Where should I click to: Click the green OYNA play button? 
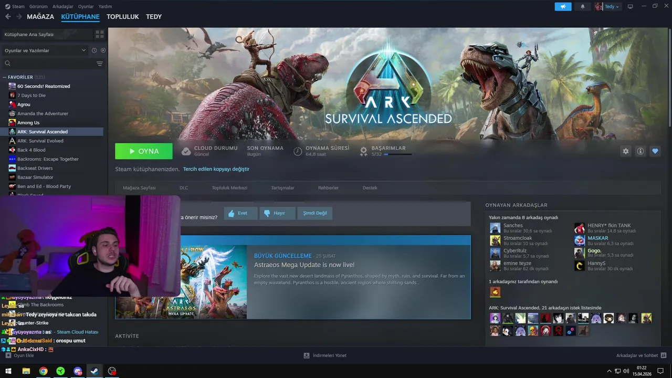[144, 151]
